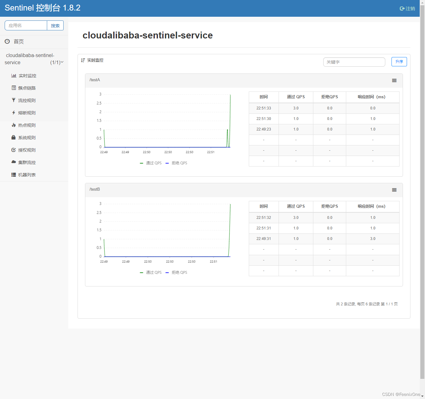This screenshot has height=399, width=425.
Task: Toggle 拒绝 QPS legend in /testA chart
Action: 177,163
